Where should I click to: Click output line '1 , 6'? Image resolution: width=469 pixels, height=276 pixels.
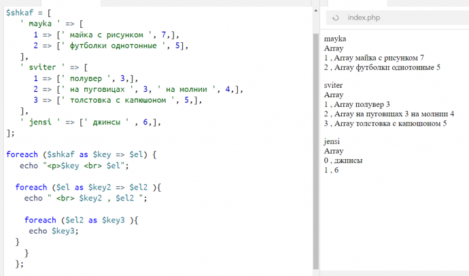click(331, 170)
